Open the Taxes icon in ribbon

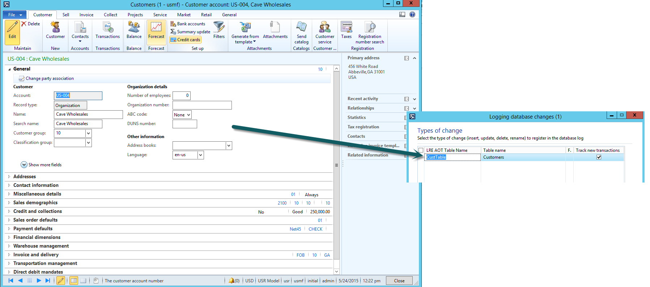[x=346, y=28]
